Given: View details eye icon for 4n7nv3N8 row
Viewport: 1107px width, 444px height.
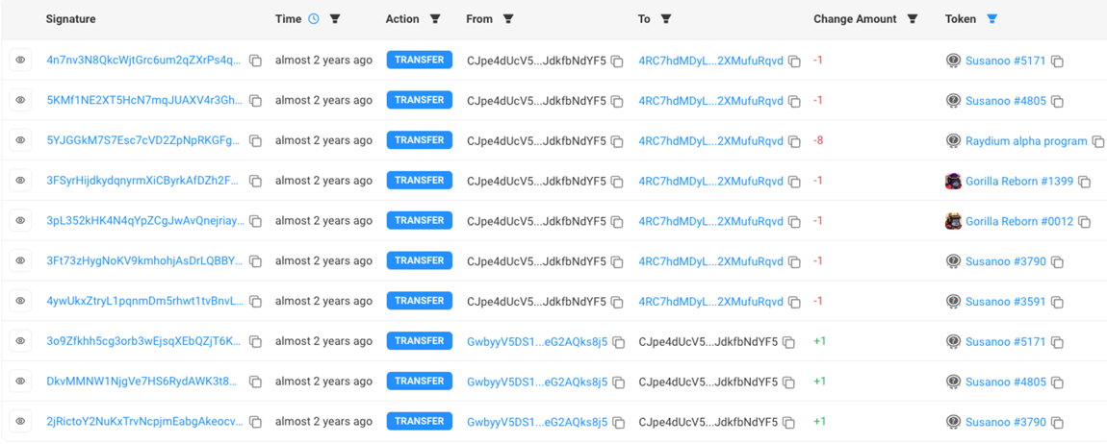Looking at the screenshot, I should [x=20, y=61].
